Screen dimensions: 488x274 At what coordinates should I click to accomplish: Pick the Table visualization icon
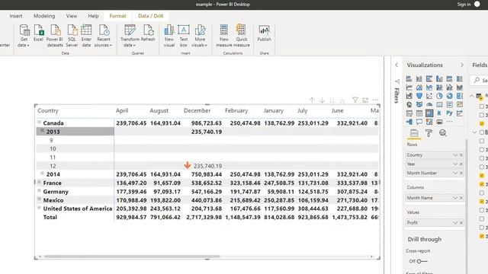click(419, 113)
